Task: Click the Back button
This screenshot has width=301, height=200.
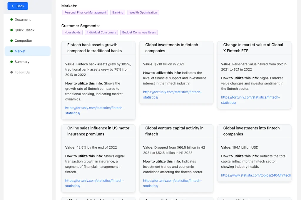Action: (x=18, y=6)
